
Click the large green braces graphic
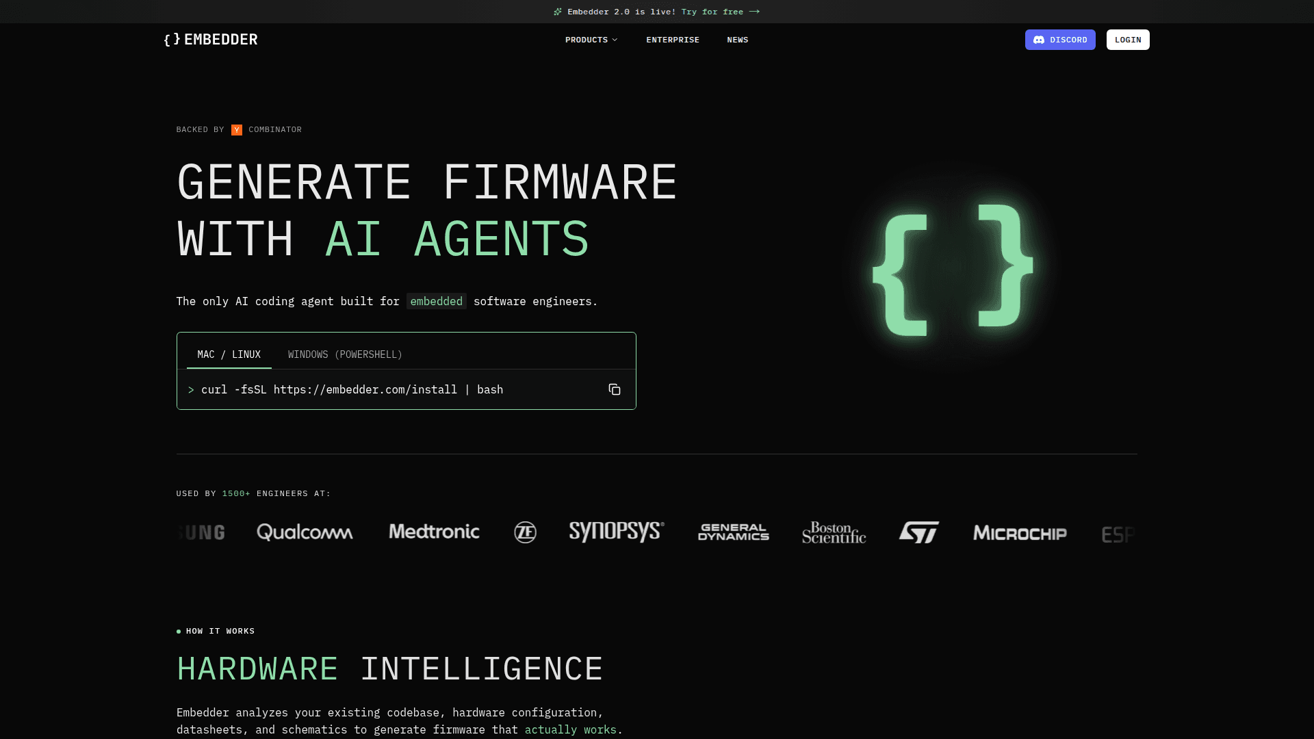(x=952, y=270)
